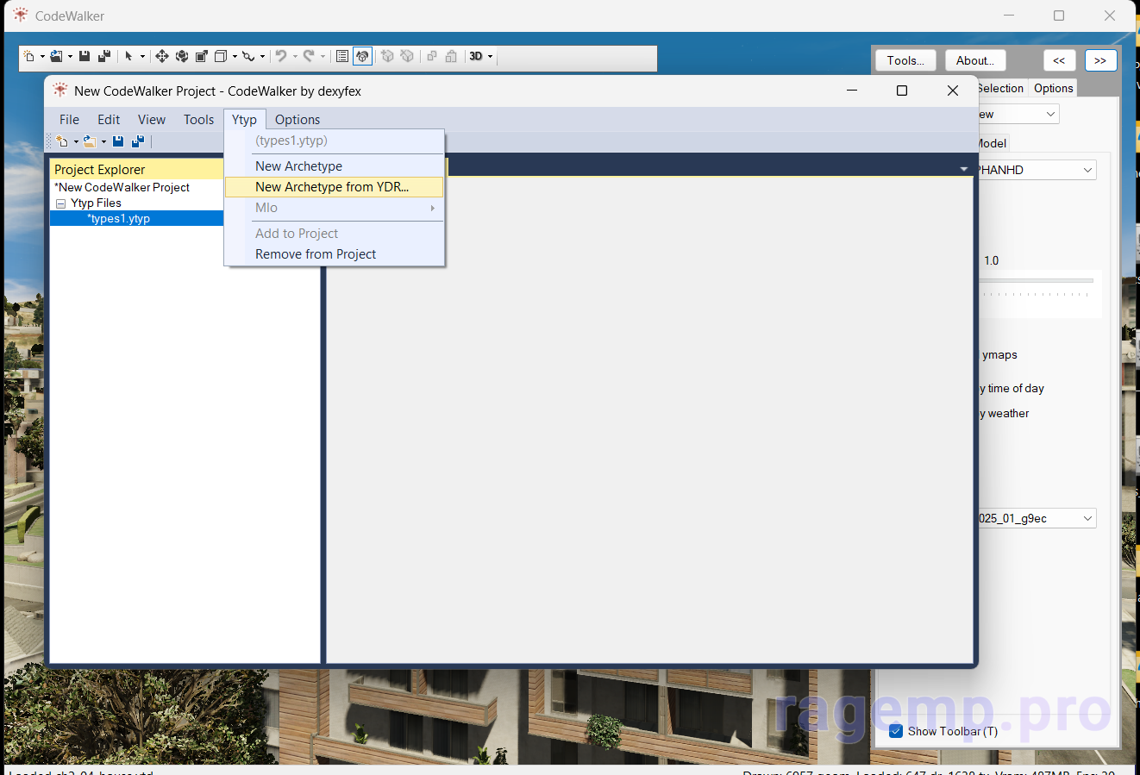The image size is (1140, 775).
Task: Click the Scale tool icon
Action: click(x=202, y=57)
